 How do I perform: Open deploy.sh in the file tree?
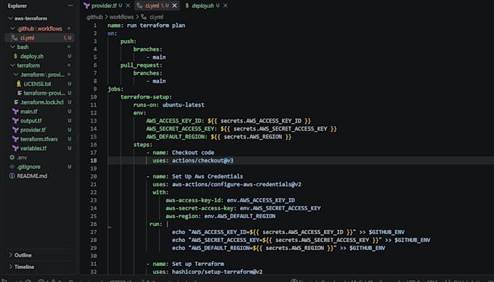click(32, 57)
